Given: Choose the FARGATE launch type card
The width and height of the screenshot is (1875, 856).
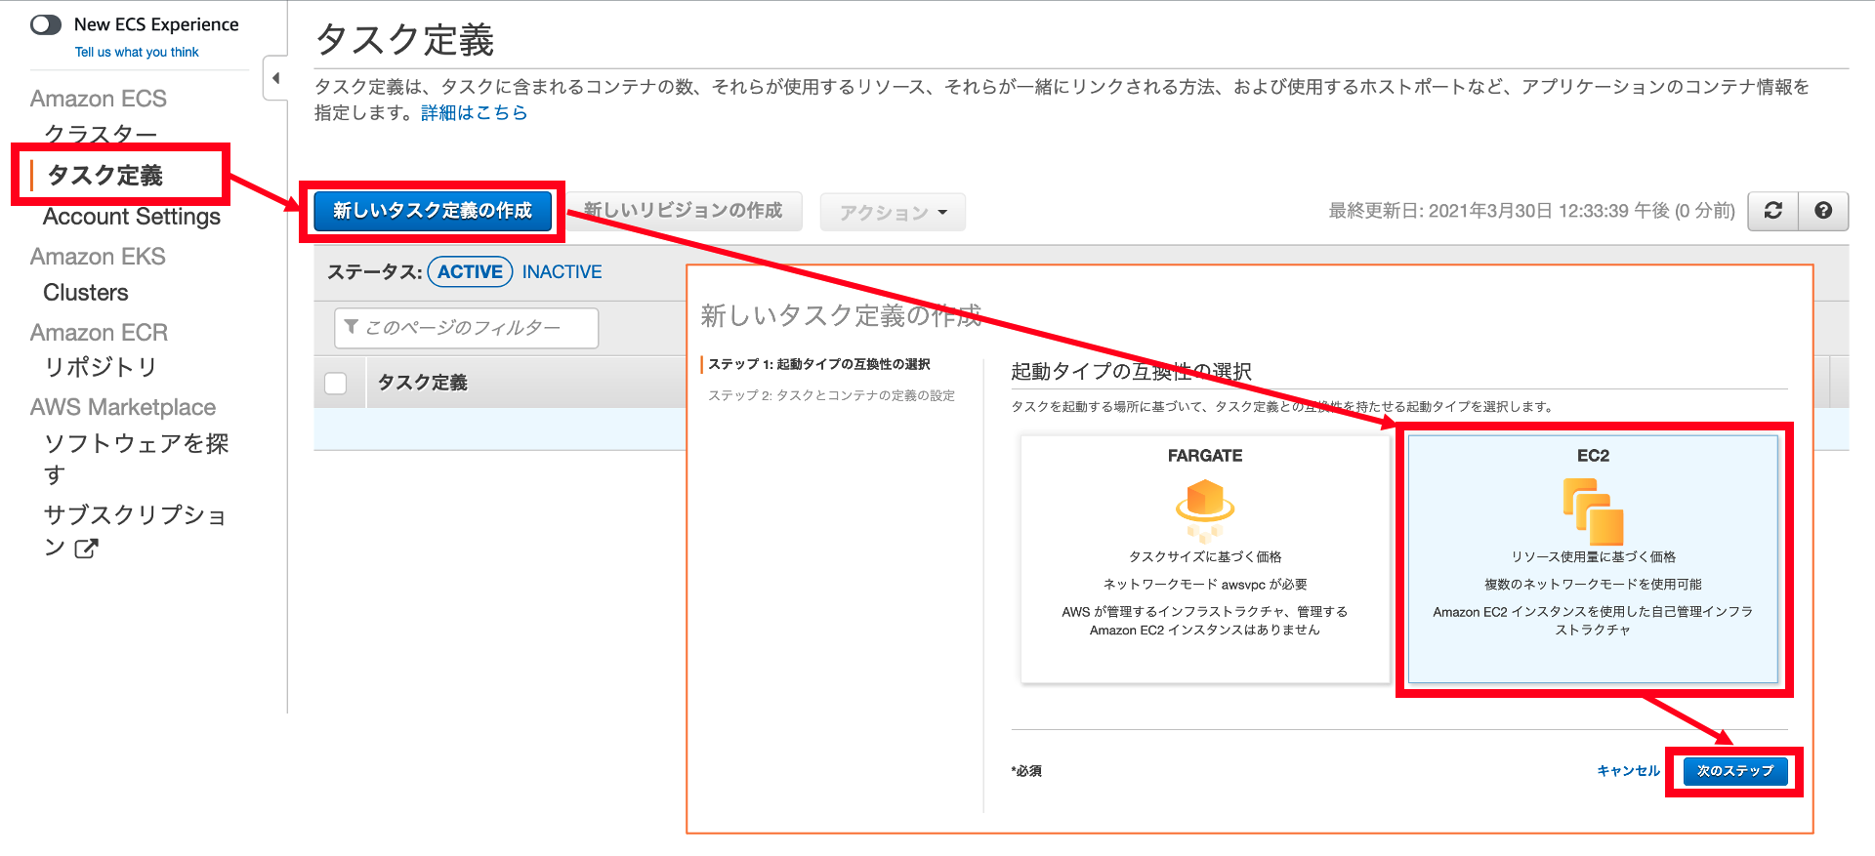Looking at the screenshot, I should point(1205,558).
